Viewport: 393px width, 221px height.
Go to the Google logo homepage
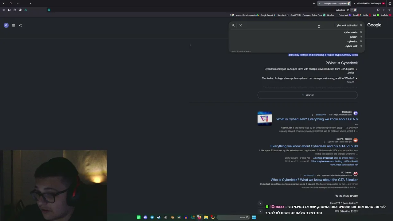374,25
